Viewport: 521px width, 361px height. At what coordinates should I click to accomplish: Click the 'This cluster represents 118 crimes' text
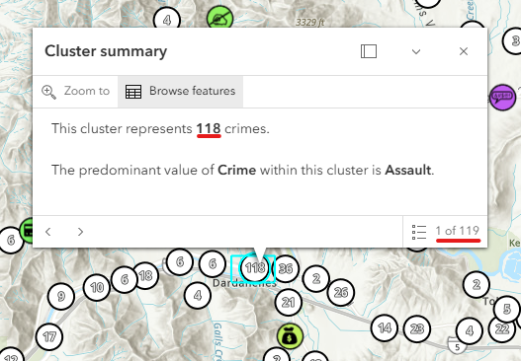click(160, 128)
